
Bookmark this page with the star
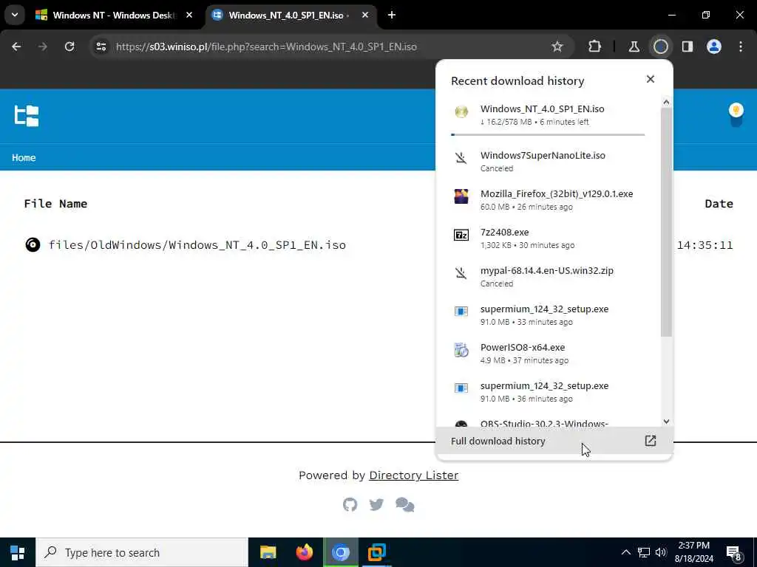click(557, 47)
